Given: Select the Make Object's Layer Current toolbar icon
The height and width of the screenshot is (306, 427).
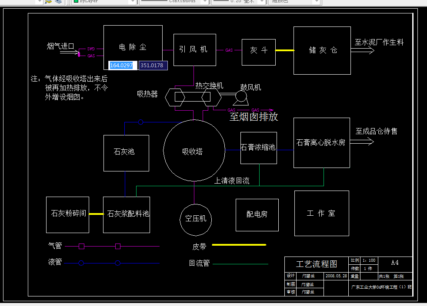Looking at the screenshot, I should (x=47, y=2).
